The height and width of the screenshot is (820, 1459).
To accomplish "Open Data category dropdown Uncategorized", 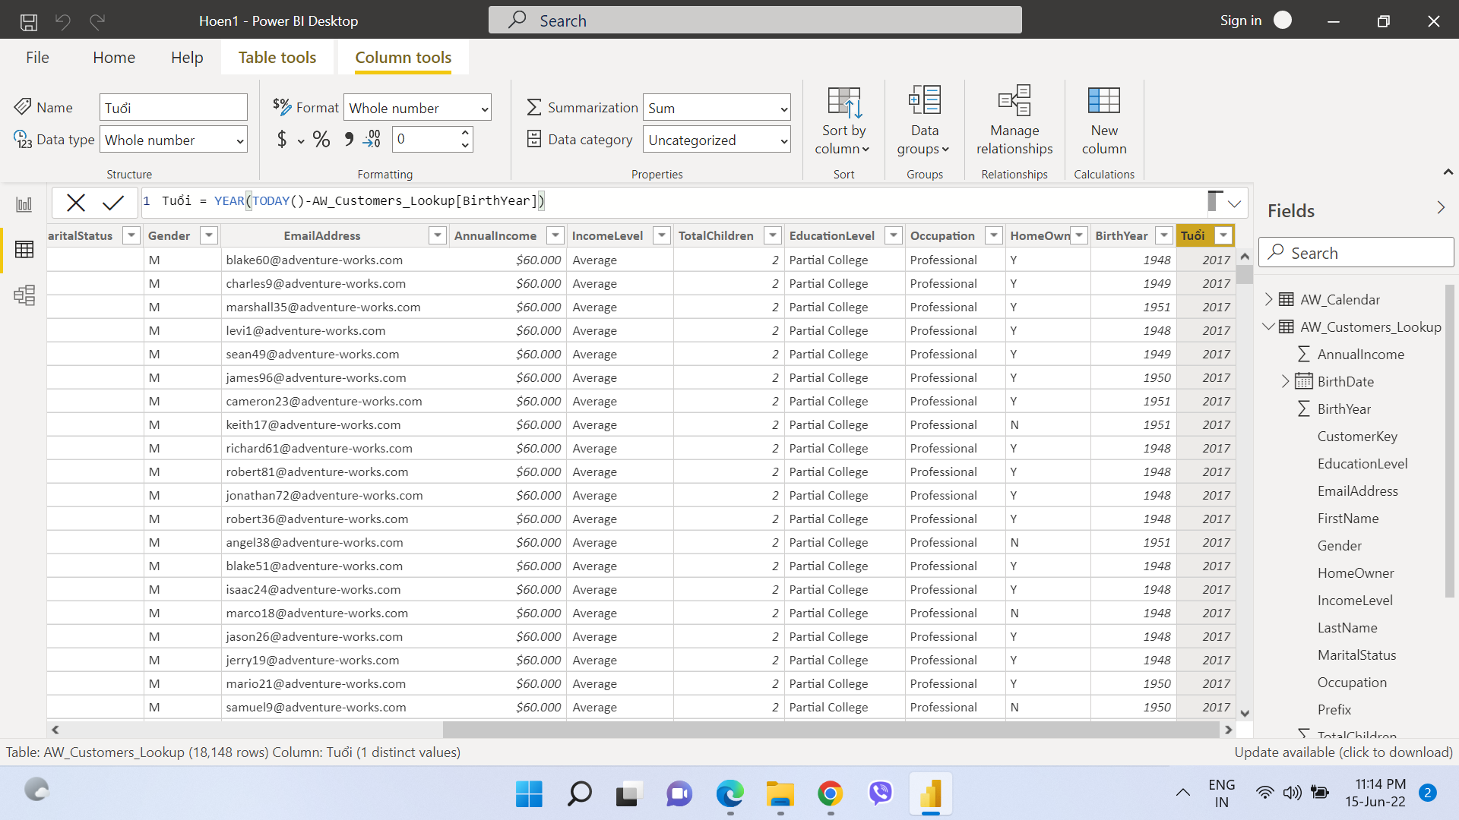I will (x=717, y=140).
